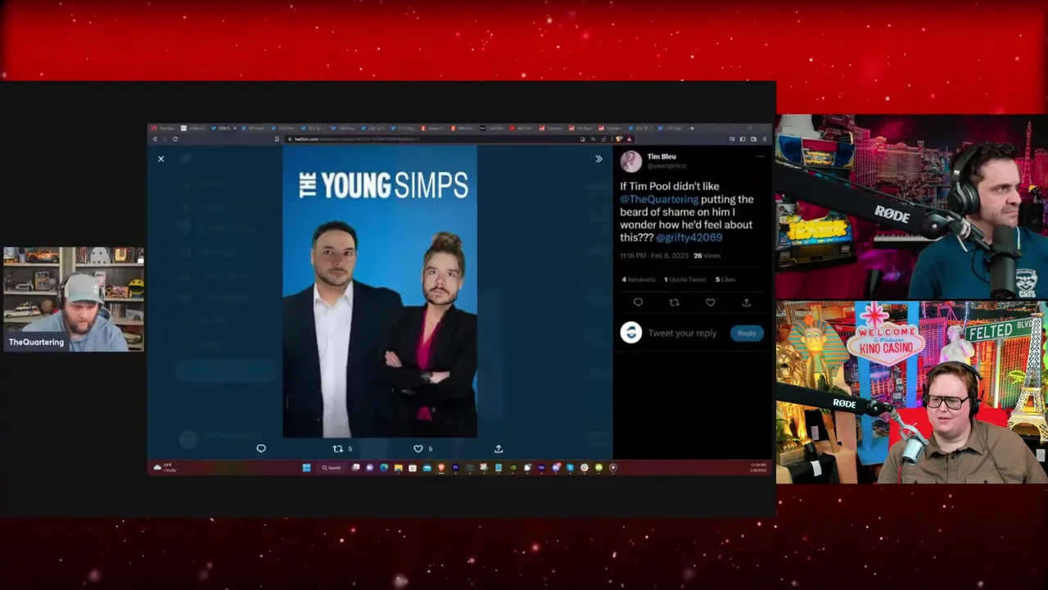The height and width of the screenshot is (590, 1048).
Task: Close the enlarged photo view with the X
Action: point(160,158)
